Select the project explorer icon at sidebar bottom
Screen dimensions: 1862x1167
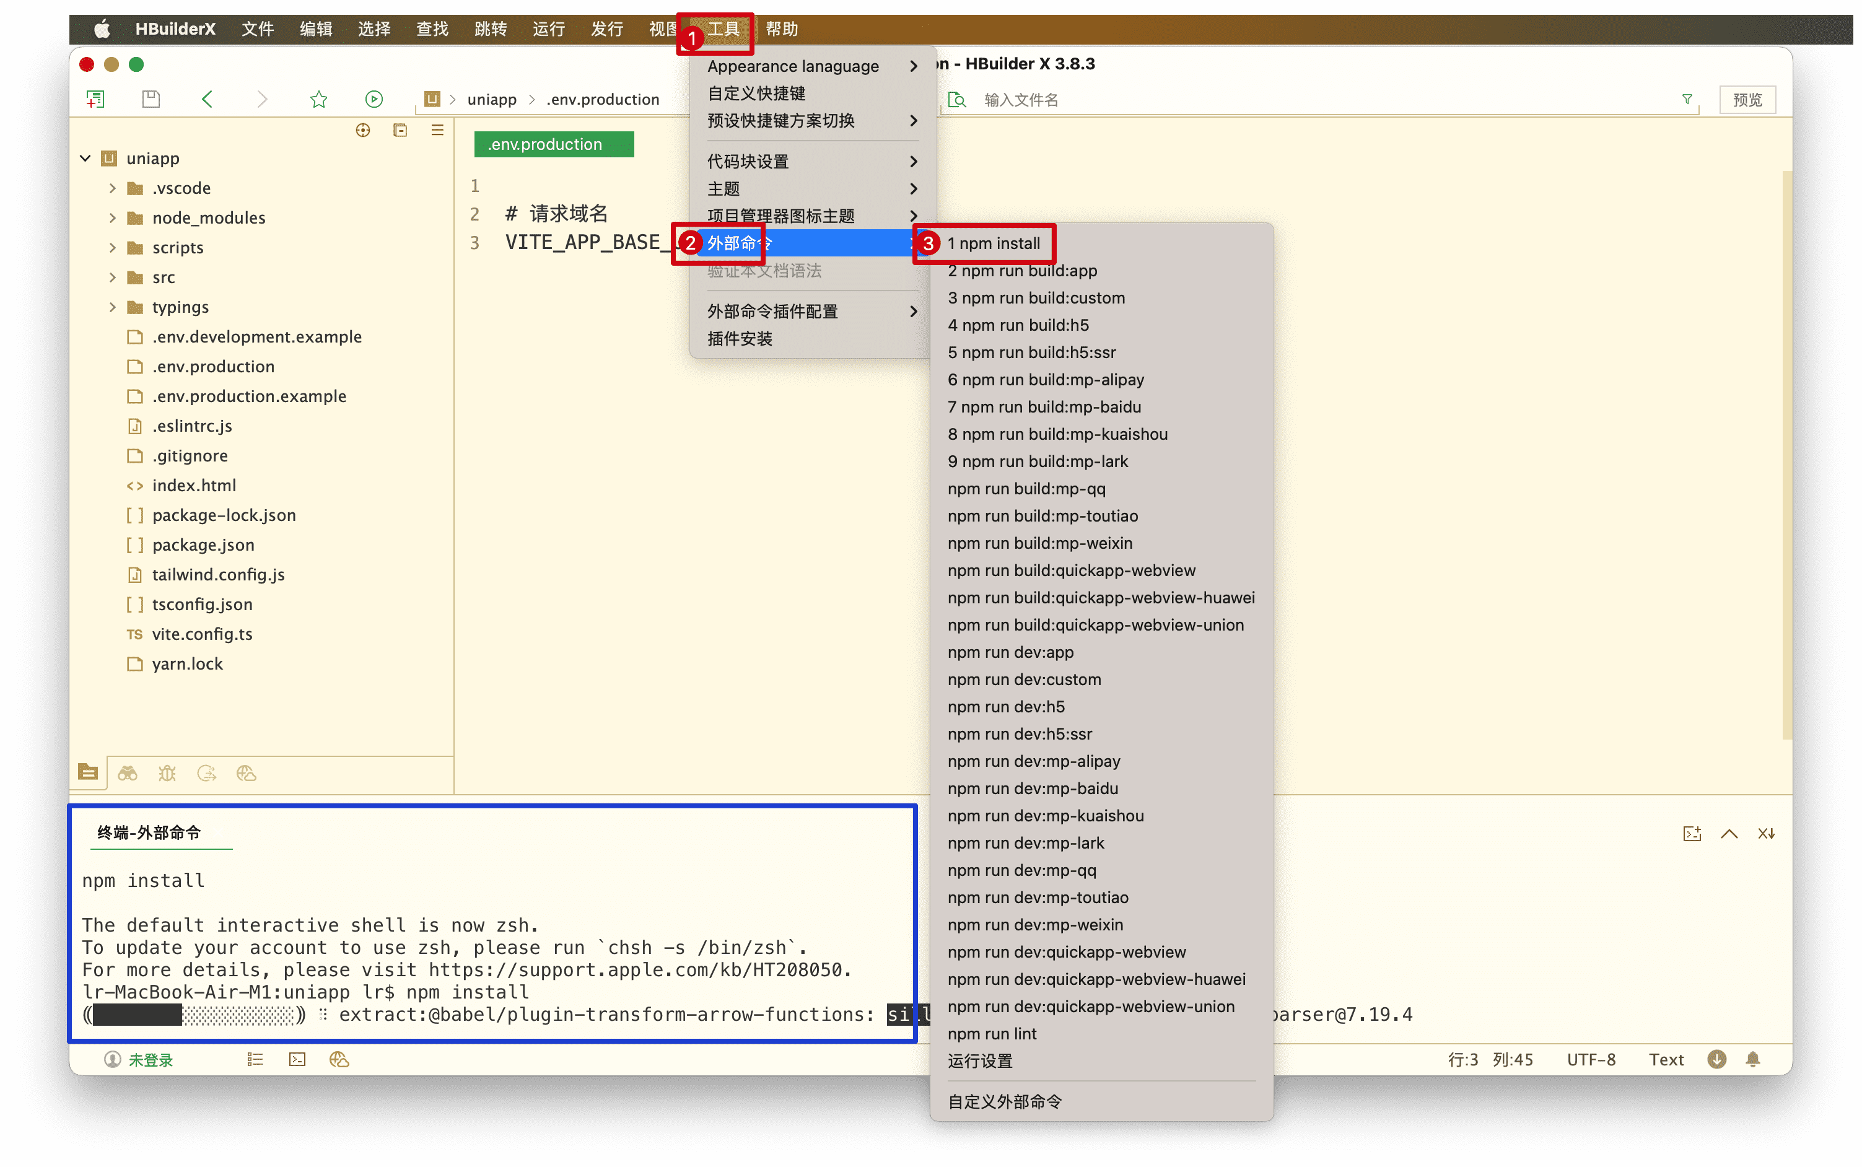[x=88, y=772]
